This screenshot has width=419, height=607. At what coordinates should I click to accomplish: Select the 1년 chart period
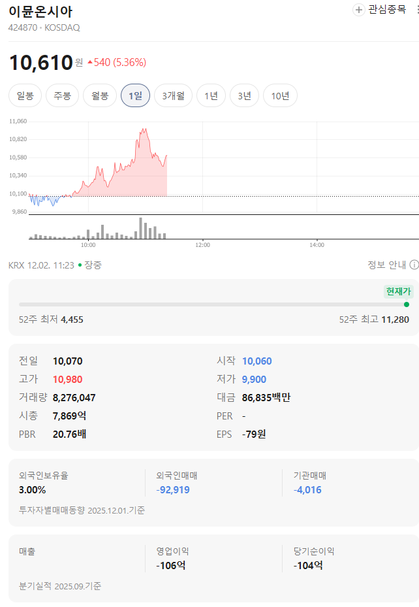click(x=211, y=95)
